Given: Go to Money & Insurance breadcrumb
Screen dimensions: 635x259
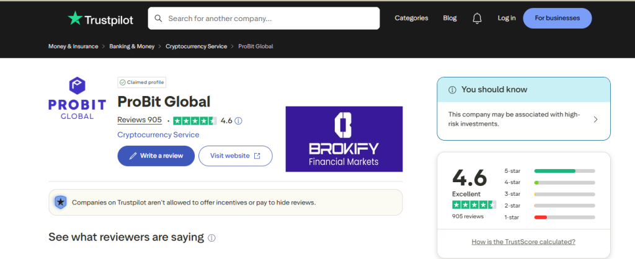Looking at the screenshot, I should [73, 46].
